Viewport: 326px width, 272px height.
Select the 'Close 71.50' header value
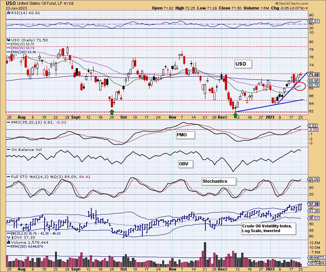[x=230, y=8]
